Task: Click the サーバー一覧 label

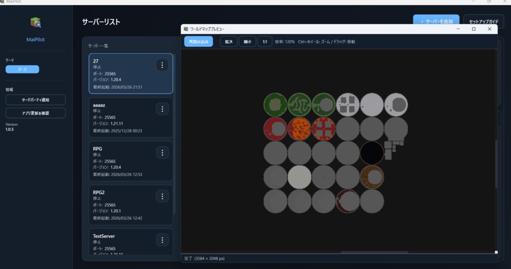Action: pyautogui.click(x=98, y=46)
